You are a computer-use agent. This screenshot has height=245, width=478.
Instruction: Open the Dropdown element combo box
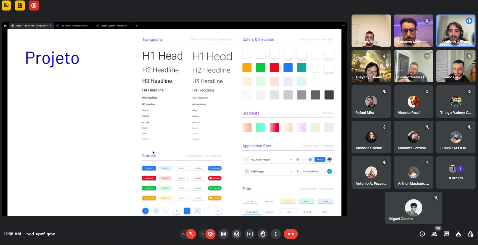(313, 171)
